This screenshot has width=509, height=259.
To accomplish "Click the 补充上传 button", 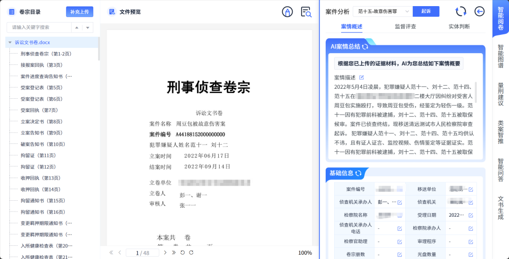I will tap(80, 12).
